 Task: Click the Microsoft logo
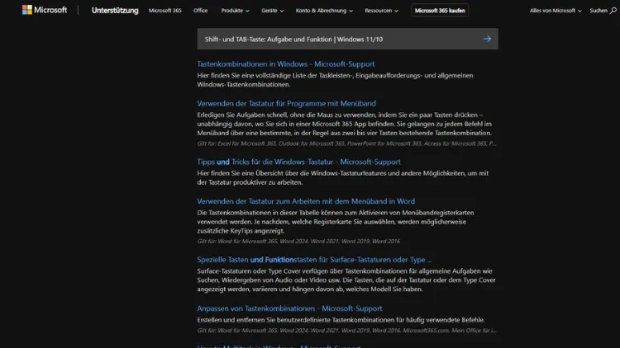(x=45, y=10)
